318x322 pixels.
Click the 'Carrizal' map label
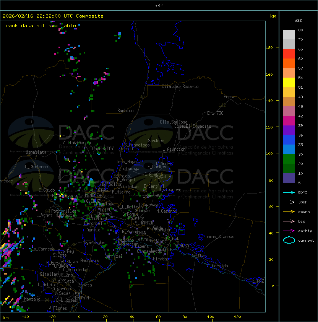tap(114, 256)
